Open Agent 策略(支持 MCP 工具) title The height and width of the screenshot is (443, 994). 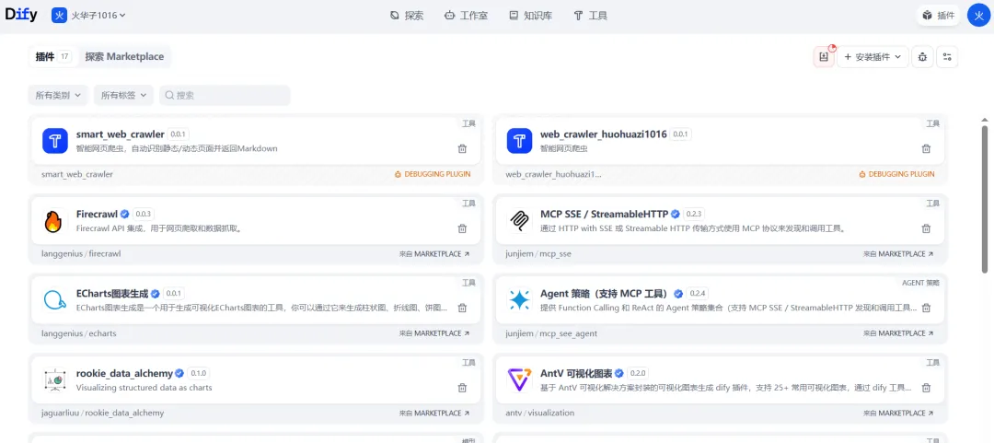tap(606, 294)
